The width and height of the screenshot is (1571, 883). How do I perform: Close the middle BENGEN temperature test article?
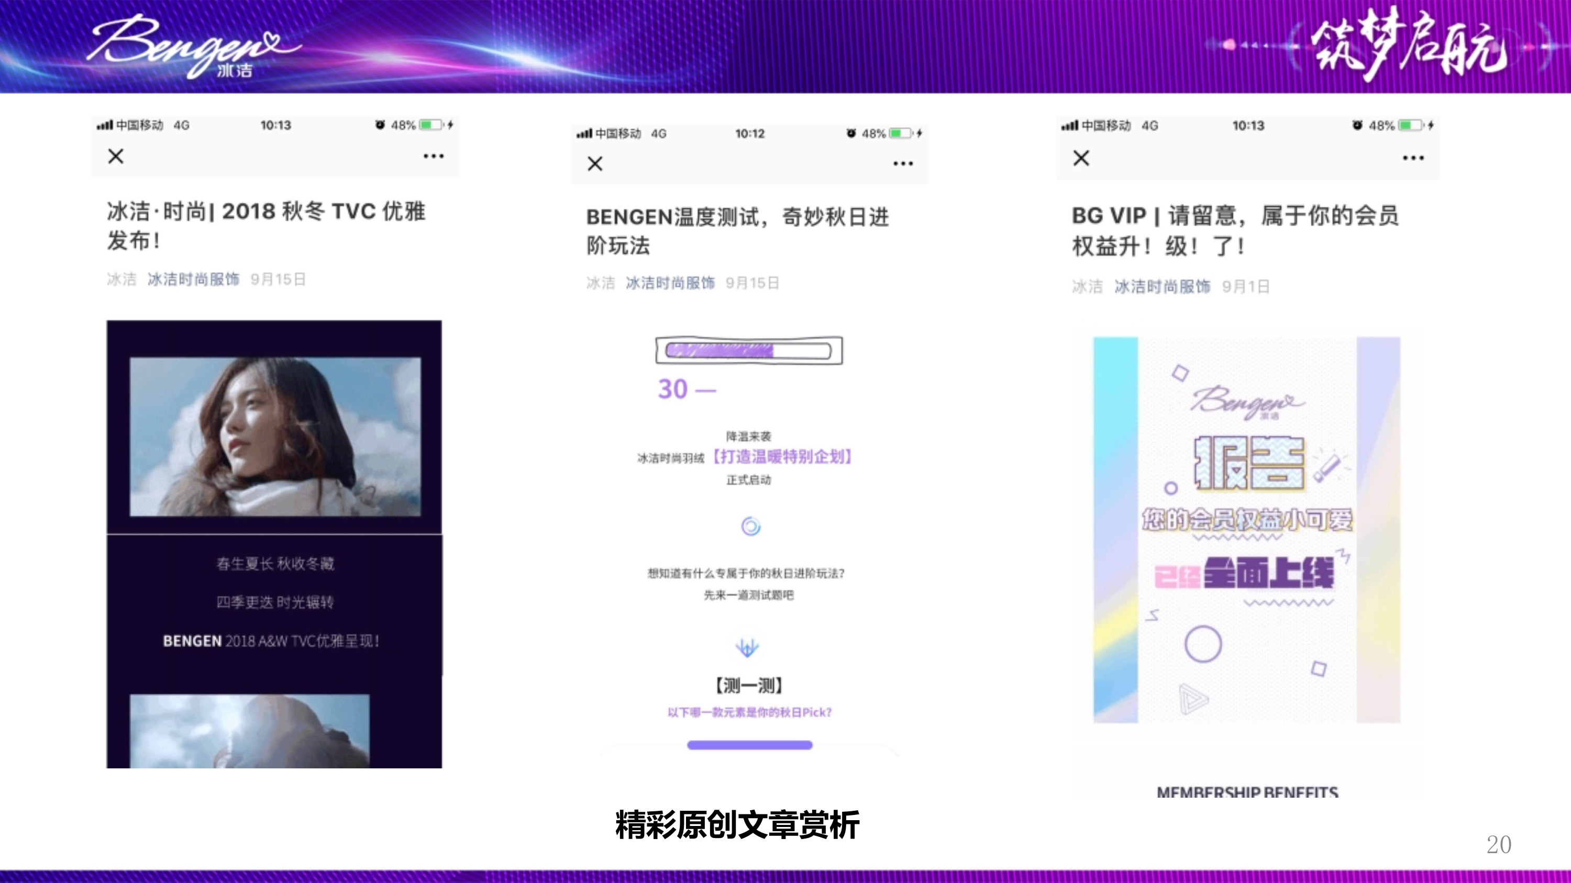tap(594, 163)
